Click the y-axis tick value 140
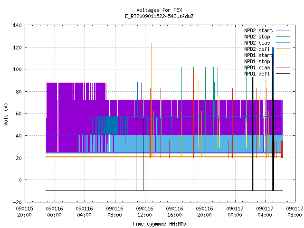 click(17, 25)
